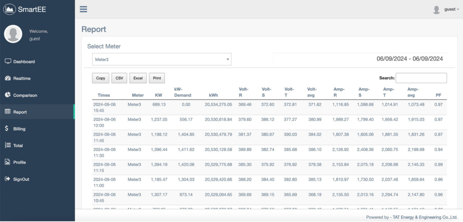The image size is (463, 222).
Task: Click the KW value 1,198.12
Action: 159,135
